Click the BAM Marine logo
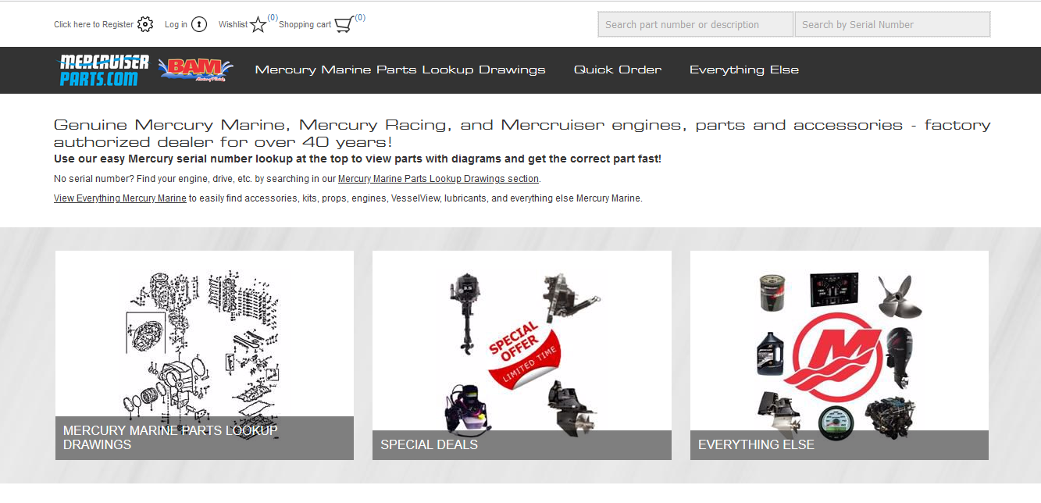Screen dimensions: 1041x503 coord(195,70)
